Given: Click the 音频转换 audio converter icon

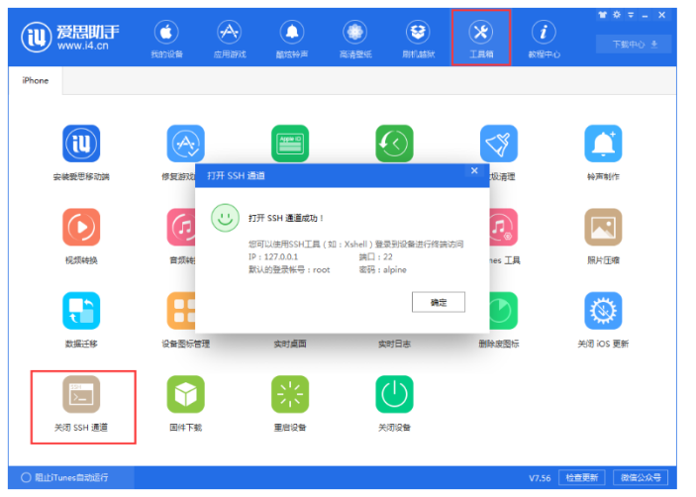Looking at the screenshot, I should (181, 227).
